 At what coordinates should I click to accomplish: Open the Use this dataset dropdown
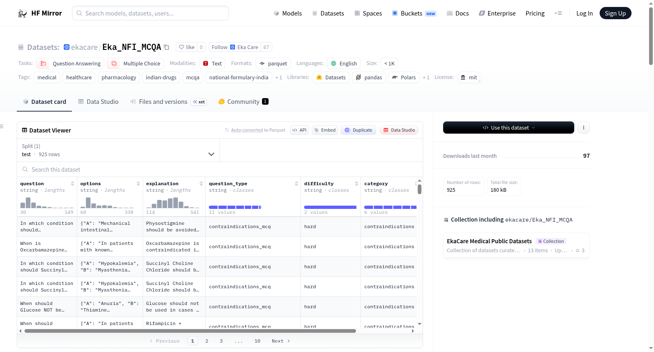508,128
